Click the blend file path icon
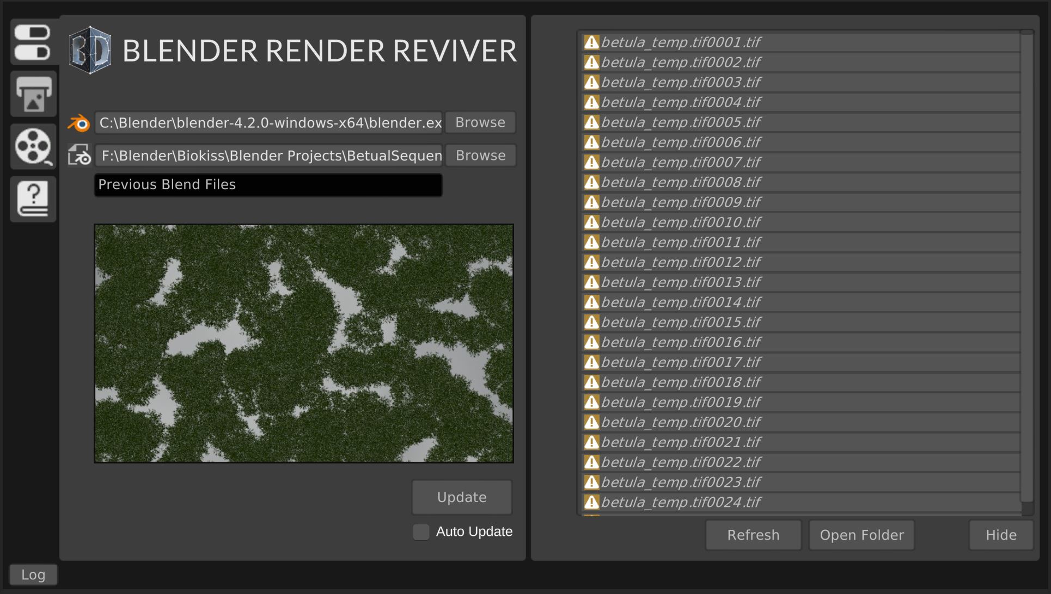Screen dimensions: 1051x594 pos(79,155)
